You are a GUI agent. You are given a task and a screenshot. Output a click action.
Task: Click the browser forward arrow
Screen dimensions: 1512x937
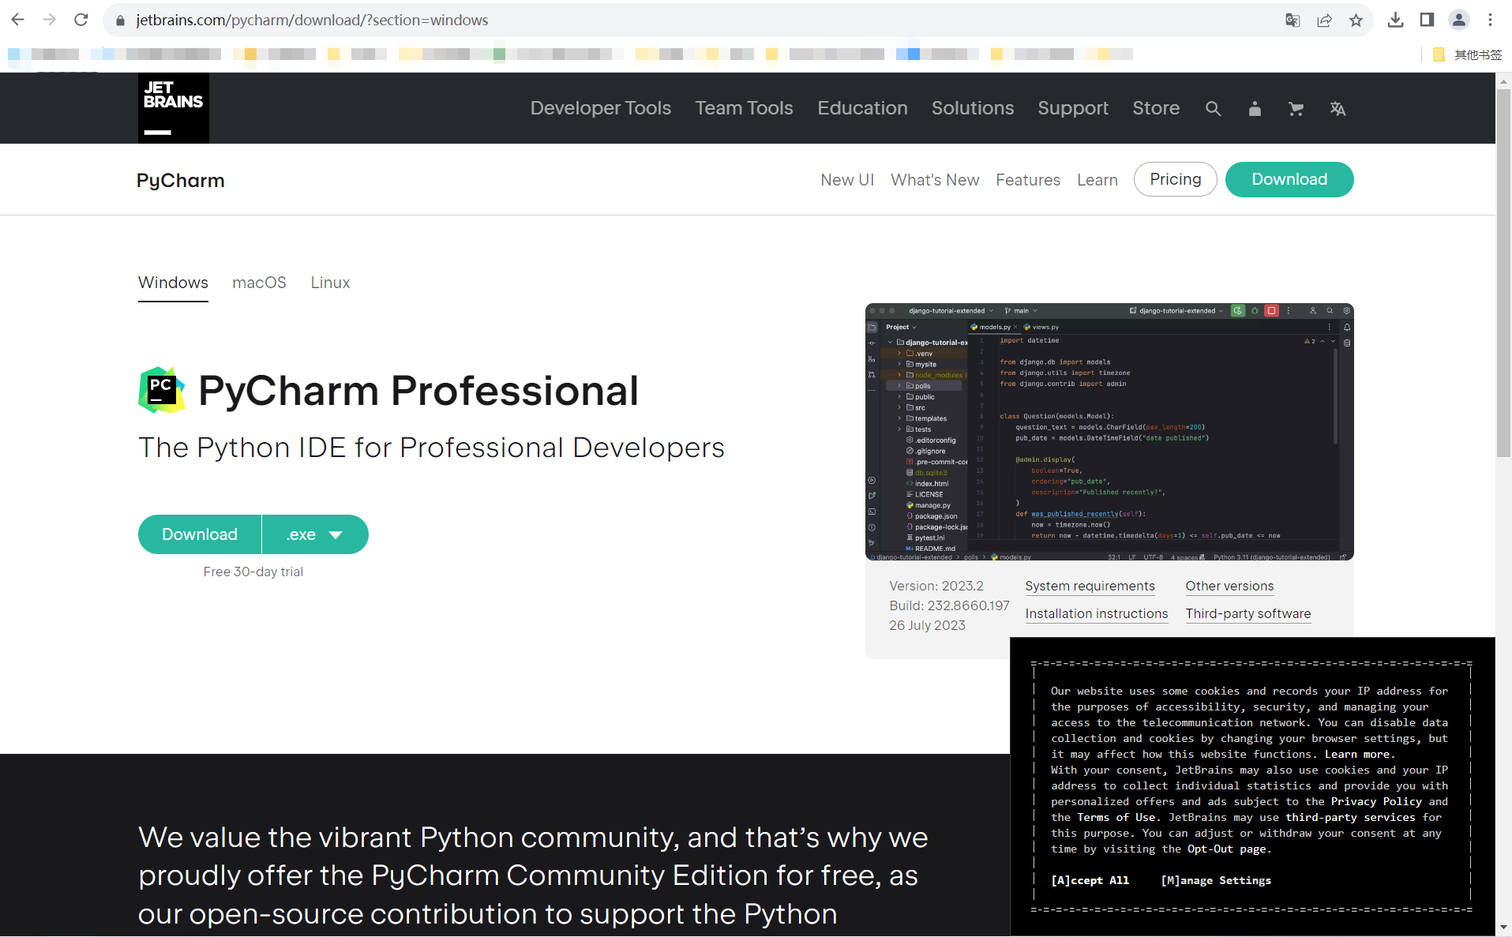(50, 20)
